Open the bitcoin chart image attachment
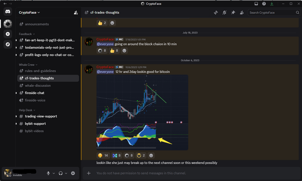Screen dimensions: 302x181 pyautogui.click(x=142, y=112)
